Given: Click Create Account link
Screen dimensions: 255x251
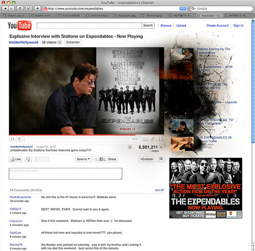Looking at the screenshot, I should pyautogui.click(x=217, y=25).
